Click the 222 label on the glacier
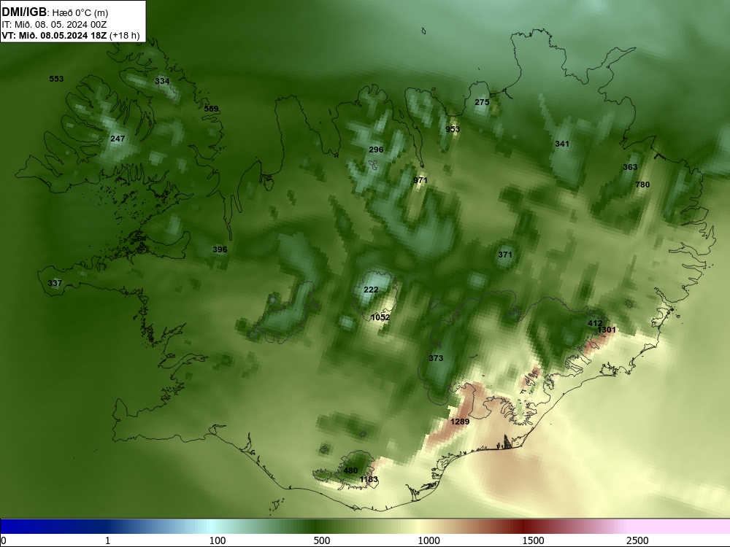 371,290
